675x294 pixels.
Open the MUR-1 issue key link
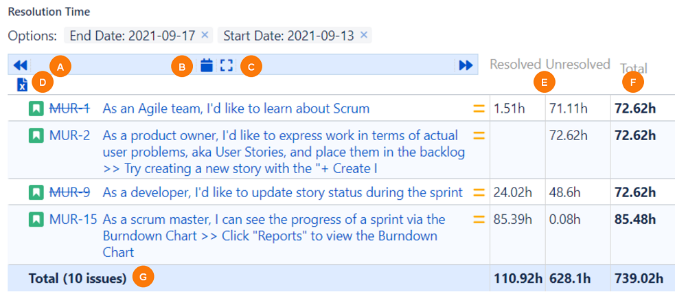click(x=69, y=109)
